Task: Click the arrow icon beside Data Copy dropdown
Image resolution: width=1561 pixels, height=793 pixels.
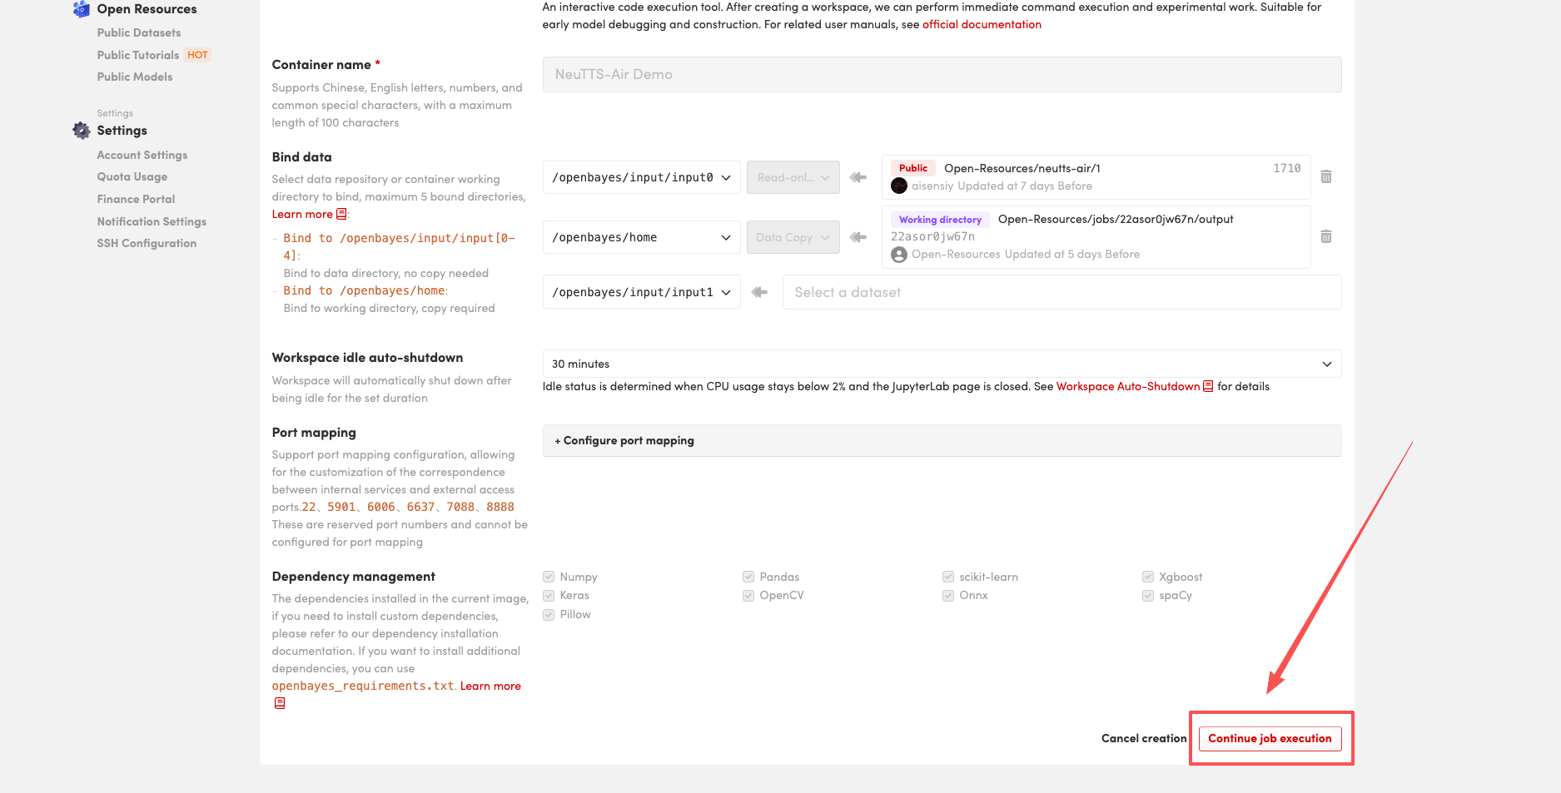Action: 858,237
